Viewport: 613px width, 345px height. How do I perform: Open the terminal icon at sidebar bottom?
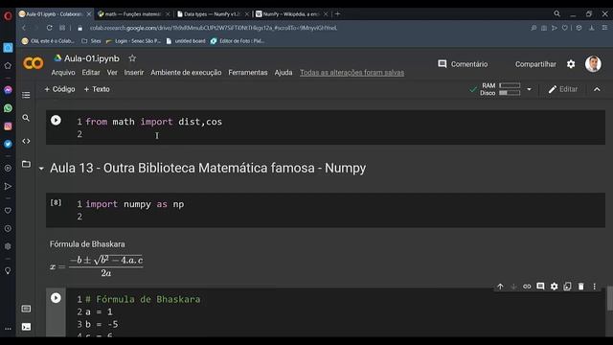click(26, 327)
